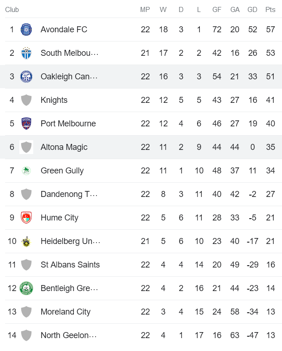
Task: Select the North Geelong table row name
Action: (68, 335)
